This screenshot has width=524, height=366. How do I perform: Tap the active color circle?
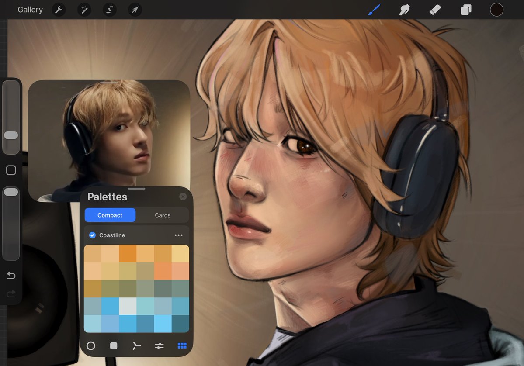[x=496, y=10]
